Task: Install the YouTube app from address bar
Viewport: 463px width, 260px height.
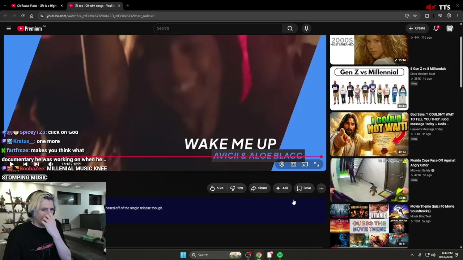Action: (407, 16)
